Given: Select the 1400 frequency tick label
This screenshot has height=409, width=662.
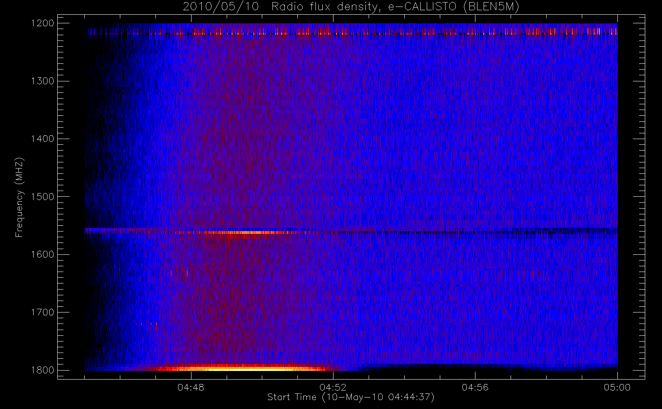Looking at the screenshot, I should 43,139.
